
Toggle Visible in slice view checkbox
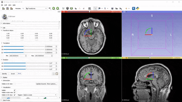click(15, 93)
